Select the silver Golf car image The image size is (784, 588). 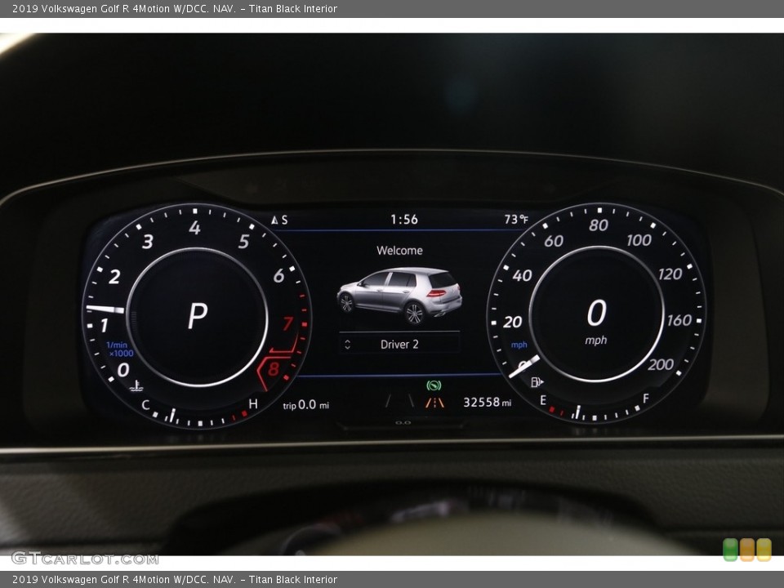(399, 296)
